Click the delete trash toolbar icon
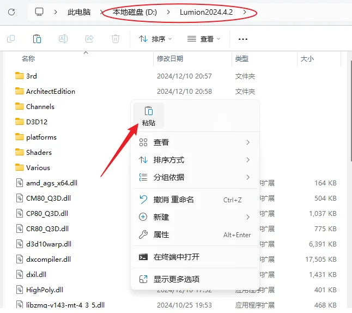The width and height of the screenshot is (352, 313). click(116, 39)
